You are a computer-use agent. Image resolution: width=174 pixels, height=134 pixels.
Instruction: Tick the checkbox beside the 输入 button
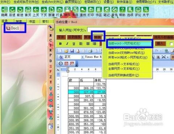pyautogui.click(x=171, y=44)
